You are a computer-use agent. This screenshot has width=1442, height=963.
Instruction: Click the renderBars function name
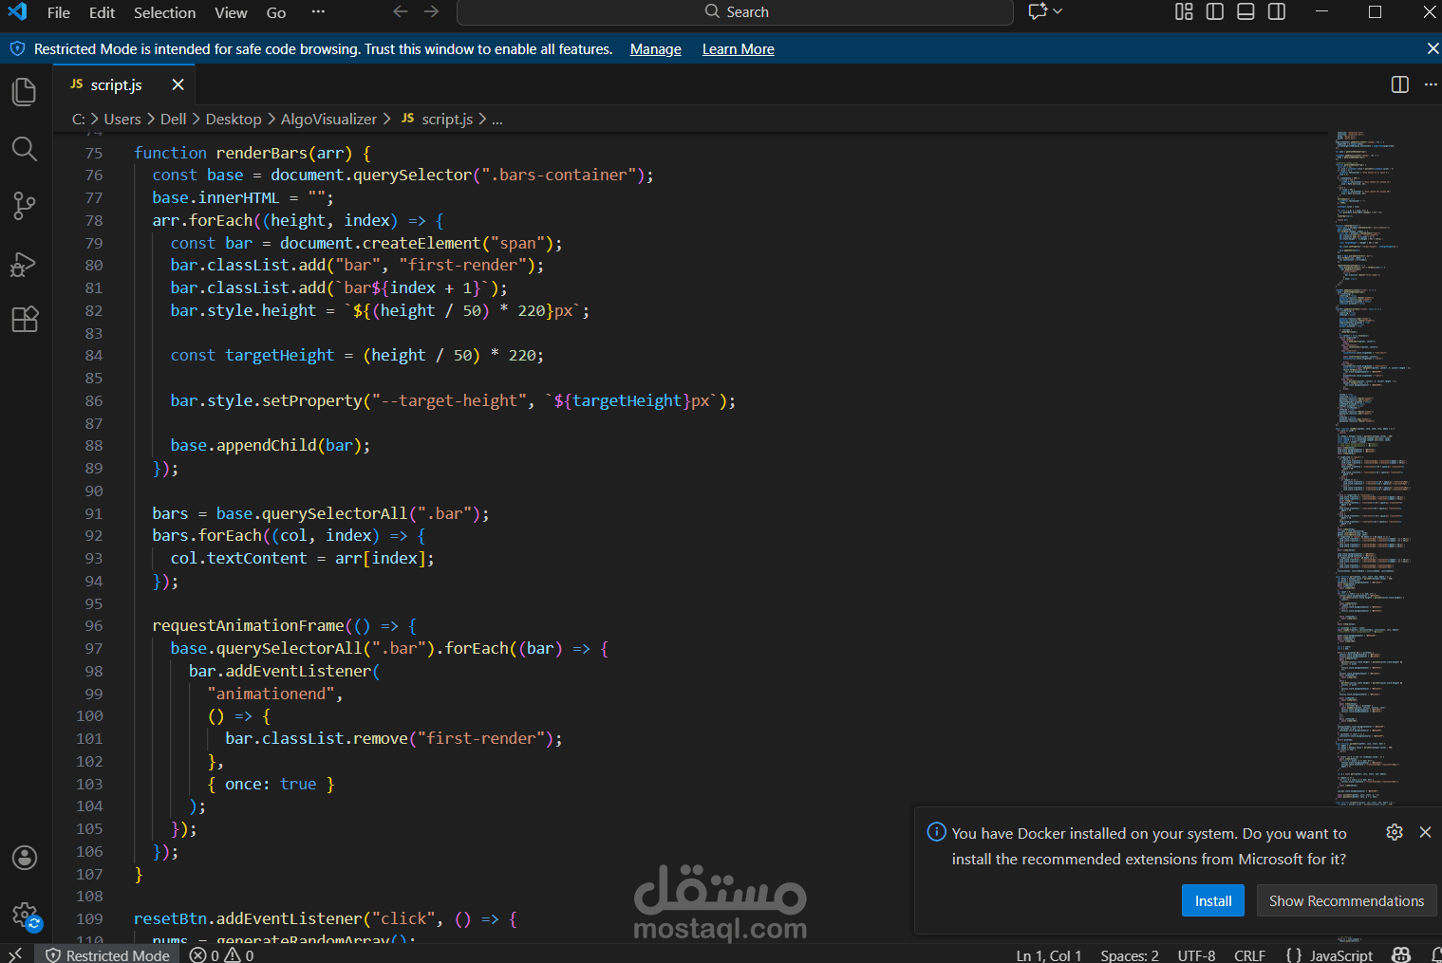[261, 153]
